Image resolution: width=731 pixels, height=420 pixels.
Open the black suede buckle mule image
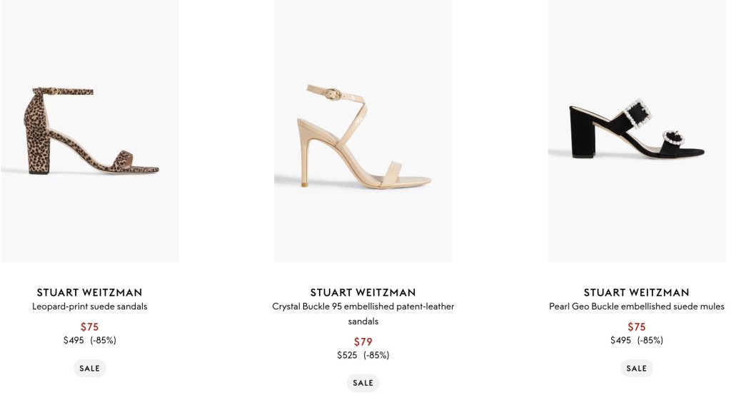(637, 132)
